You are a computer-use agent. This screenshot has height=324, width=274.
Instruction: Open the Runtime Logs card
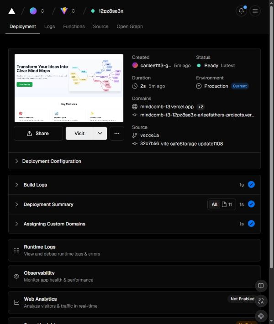134,250
